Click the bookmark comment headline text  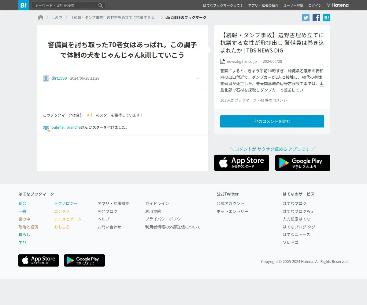122,50
